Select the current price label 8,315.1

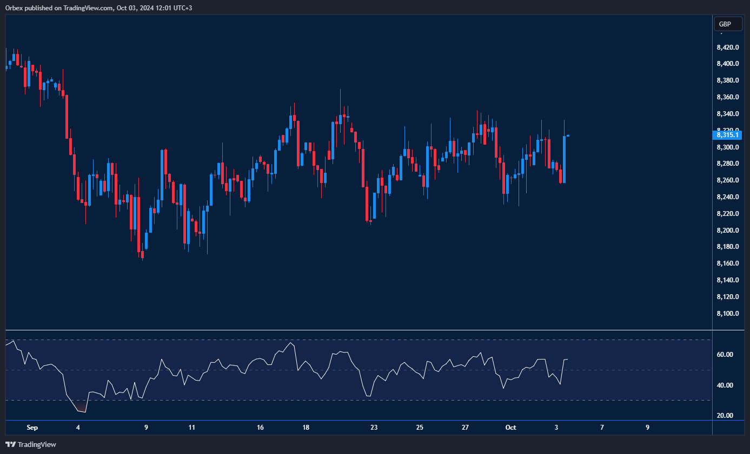click(727, 134)
